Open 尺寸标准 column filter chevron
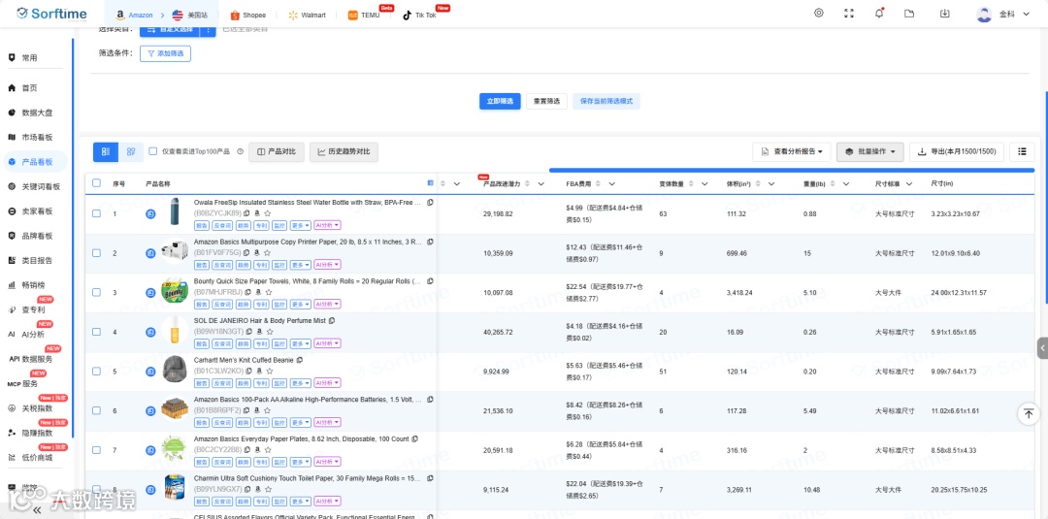 (x=909, y=183)
